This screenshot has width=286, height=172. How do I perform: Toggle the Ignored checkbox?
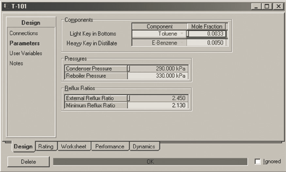tap(258, 162)
